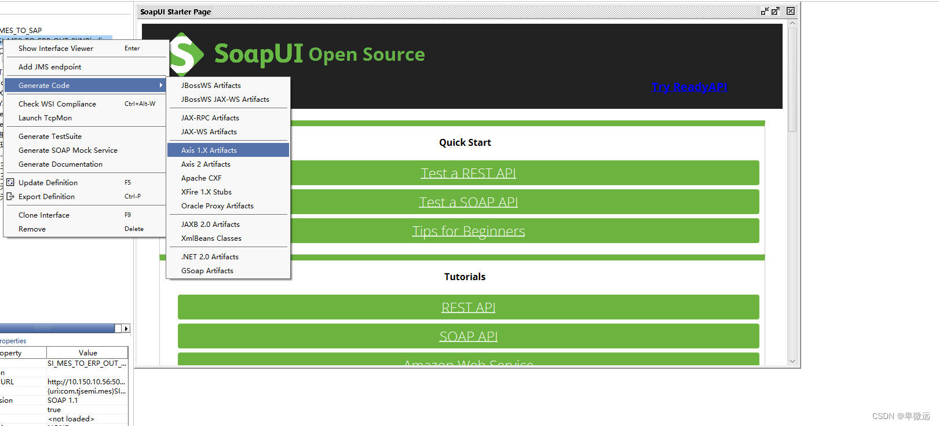939x426 pixels.
Task: Open Test a REST API link
Action: tap(468, 173)
